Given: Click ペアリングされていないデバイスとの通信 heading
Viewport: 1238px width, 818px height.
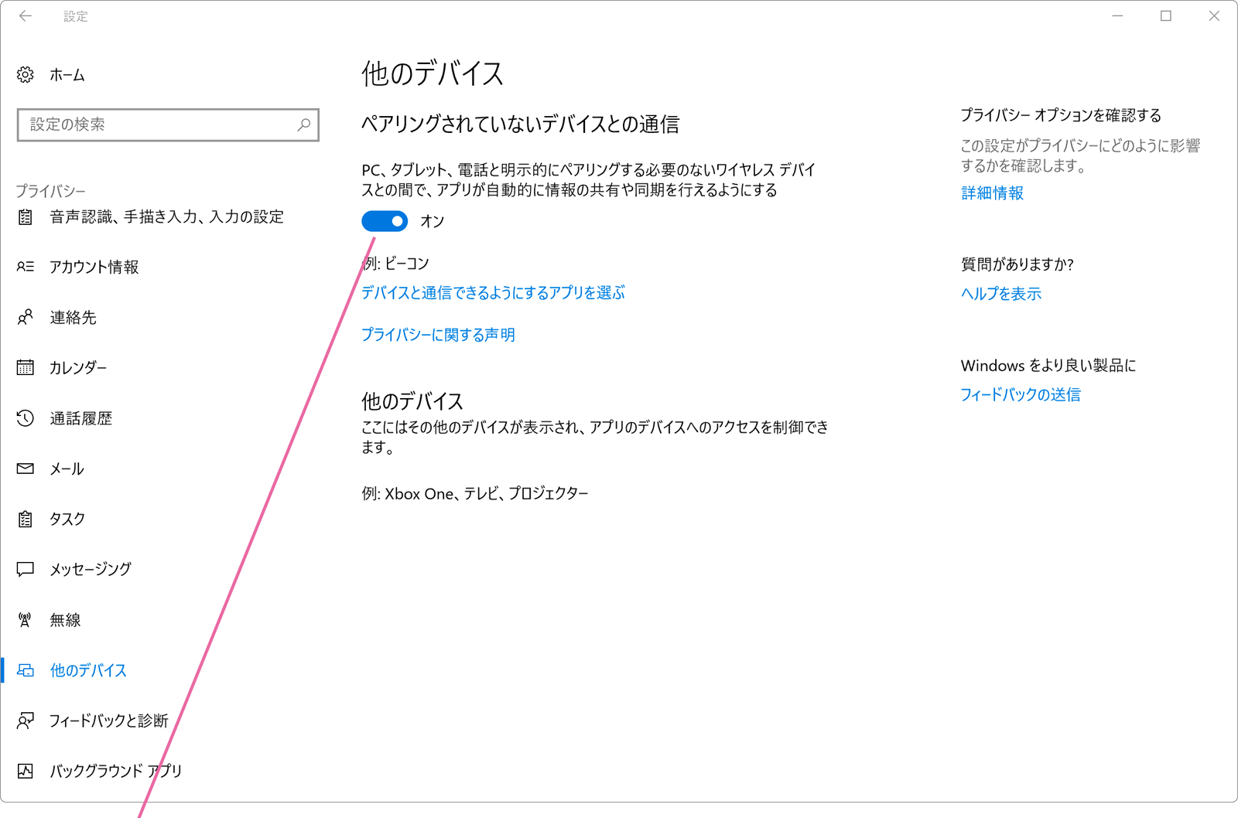Looking at the screenshot, I should tap(521, 124).
